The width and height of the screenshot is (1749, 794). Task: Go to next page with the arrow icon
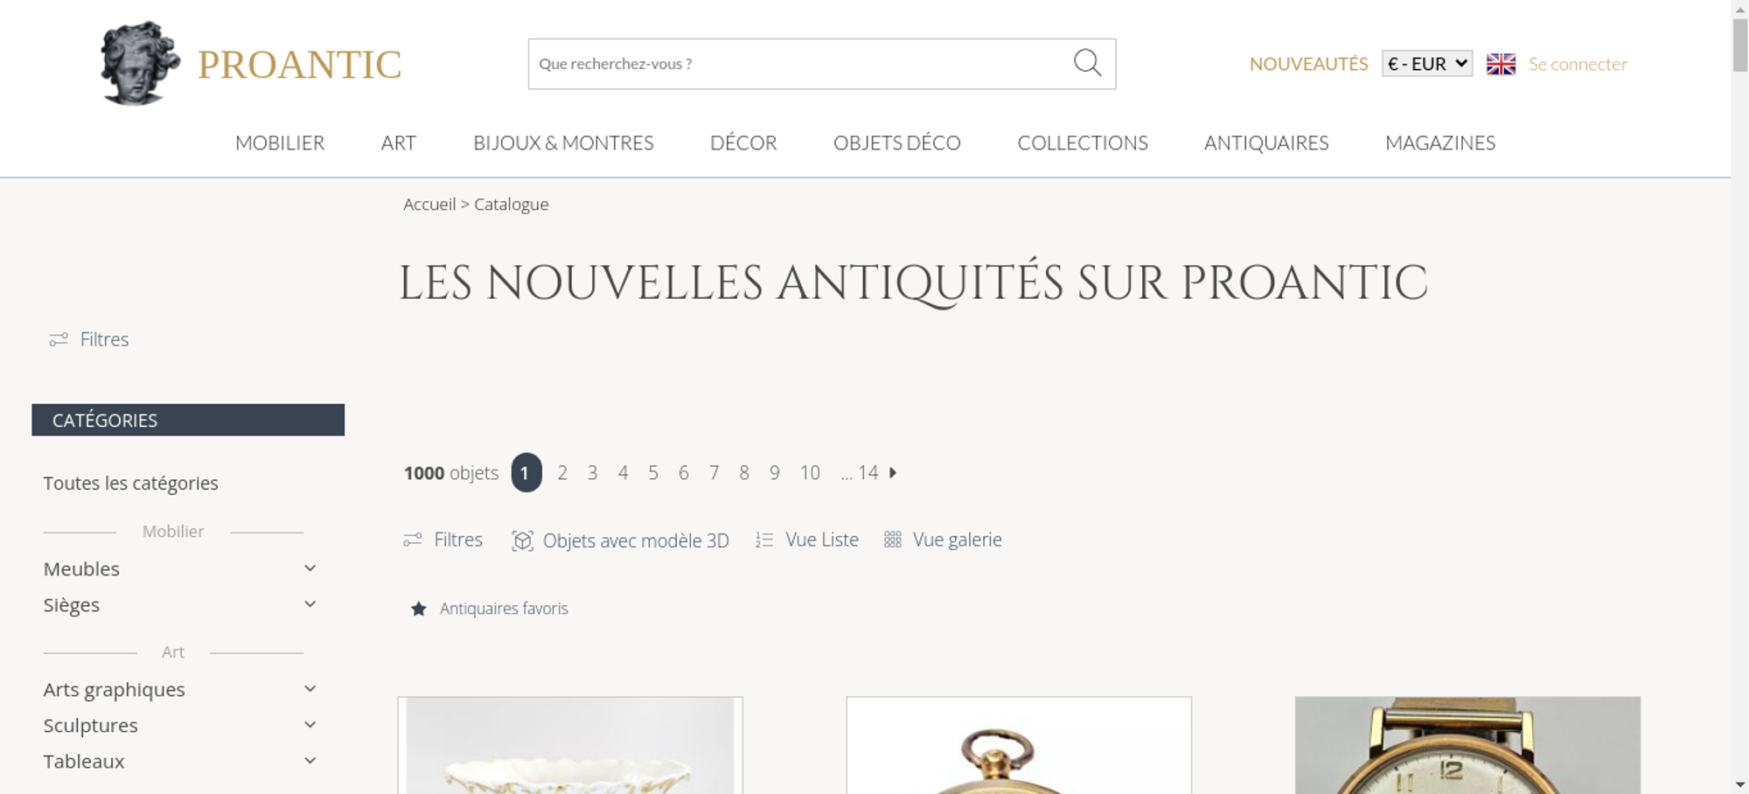click(893, 472)
